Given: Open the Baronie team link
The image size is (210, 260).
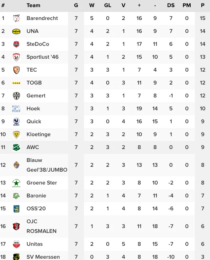Looking at the screenshot, I should [36, 196].
